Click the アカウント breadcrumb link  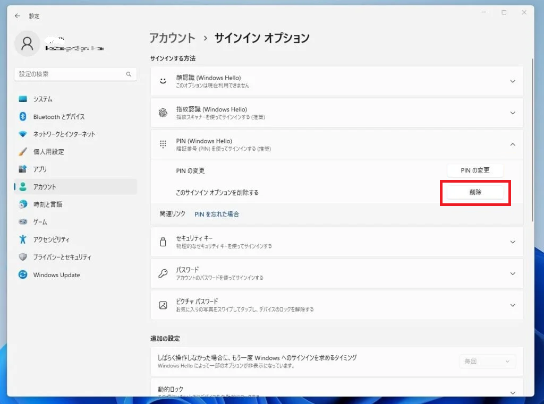click(x=173, y=38)
